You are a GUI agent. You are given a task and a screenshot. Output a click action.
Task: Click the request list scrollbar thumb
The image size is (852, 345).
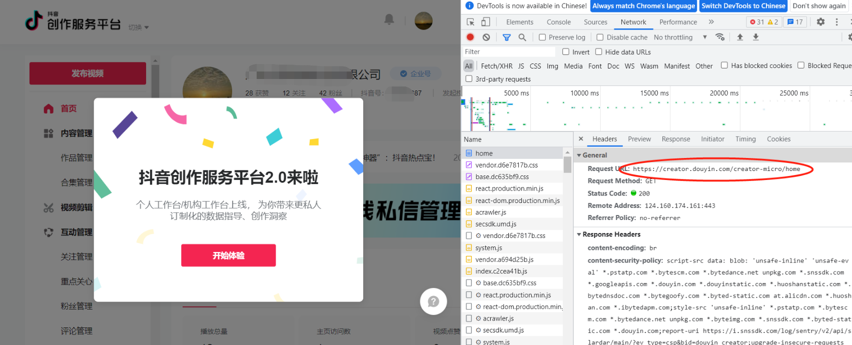[x=567, y=164]
